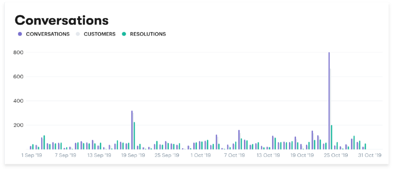This screenshot has width=393, height=170.
Task: Click the 25 Sep '19 axis label
Action: pos(167,155)
